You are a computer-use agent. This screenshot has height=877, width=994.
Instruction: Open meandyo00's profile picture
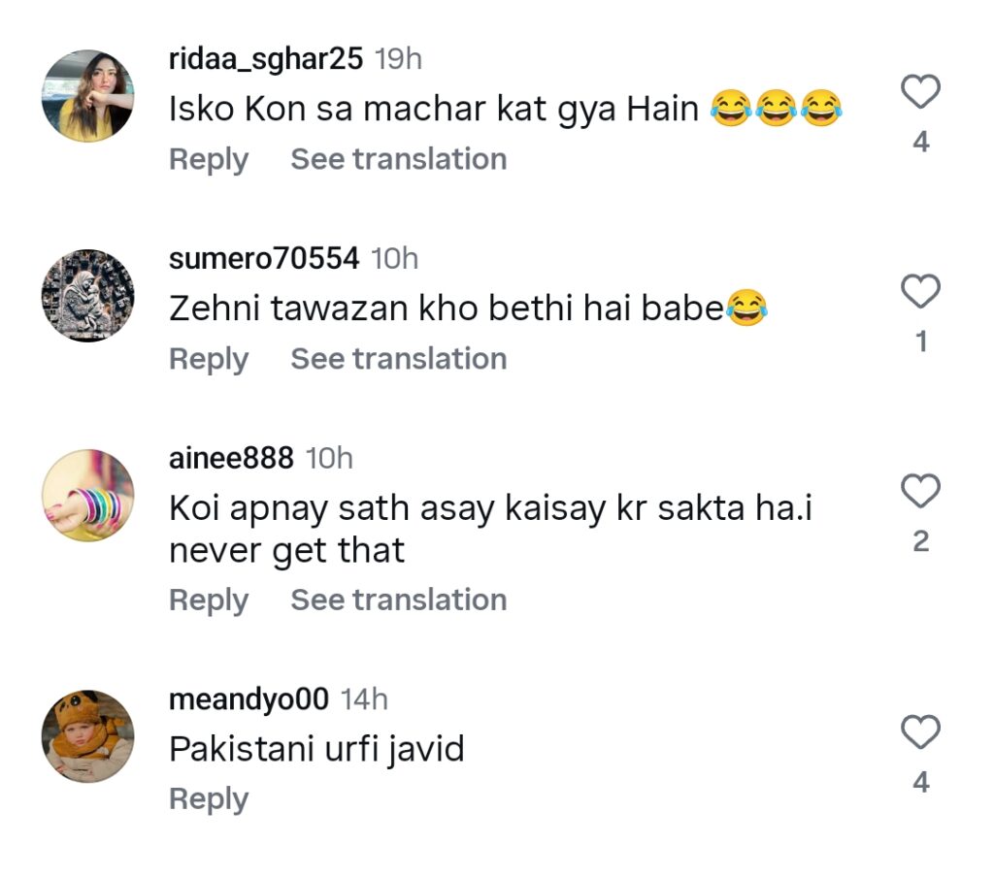pos(87,737)
